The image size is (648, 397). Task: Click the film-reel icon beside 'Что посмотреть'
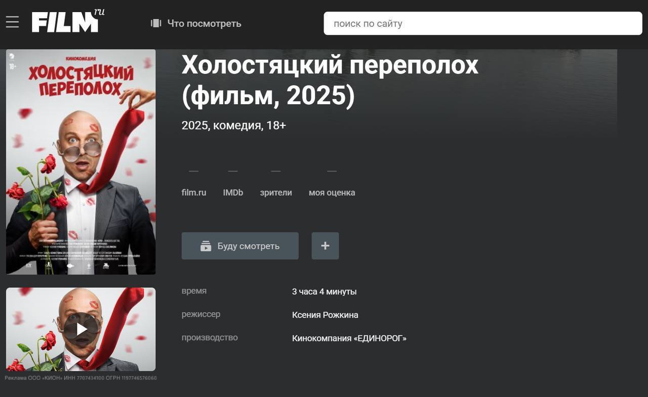coord(156,23)
